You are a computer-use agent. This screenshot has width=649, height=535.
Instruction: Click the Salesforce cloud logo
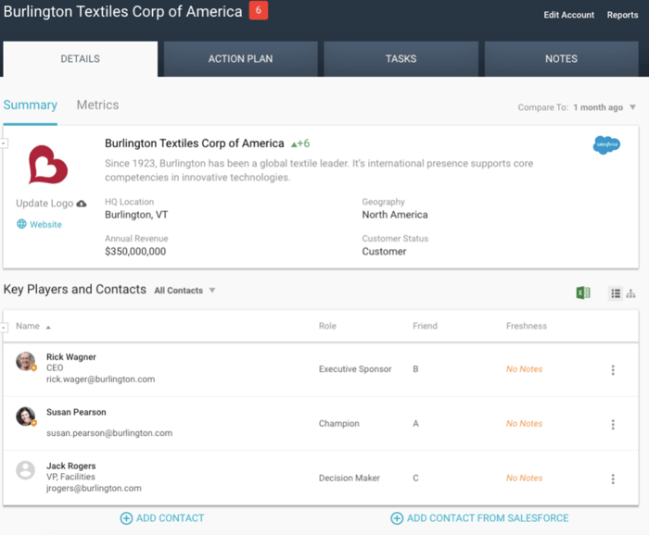pos(606,145)
